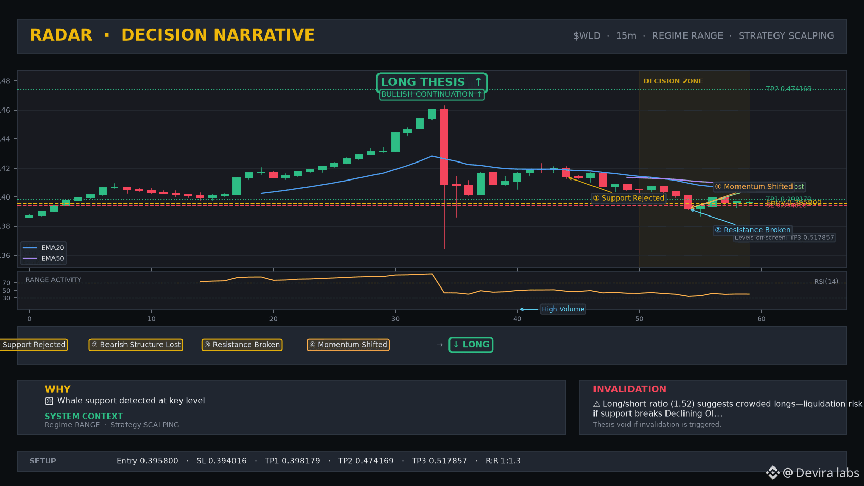
Task: Click the $WLD ticker in the header
Action: (x=587, y=36)
